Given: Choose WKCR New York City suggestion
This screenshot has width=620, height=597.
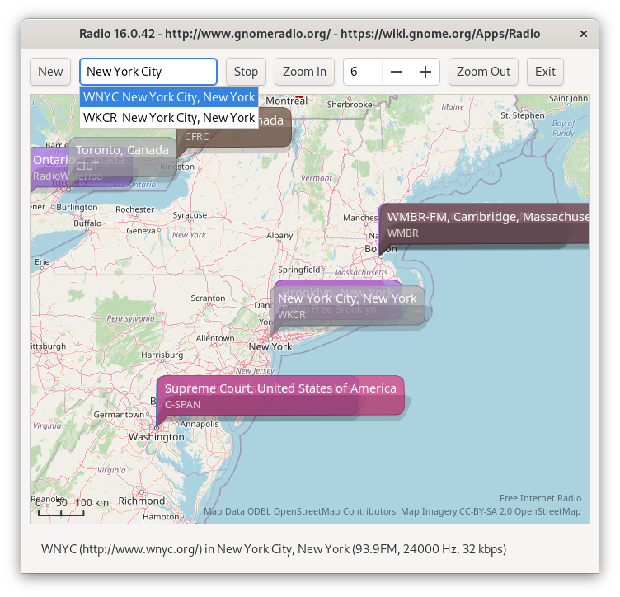Looking at the screenshot, I should point(169,118).
